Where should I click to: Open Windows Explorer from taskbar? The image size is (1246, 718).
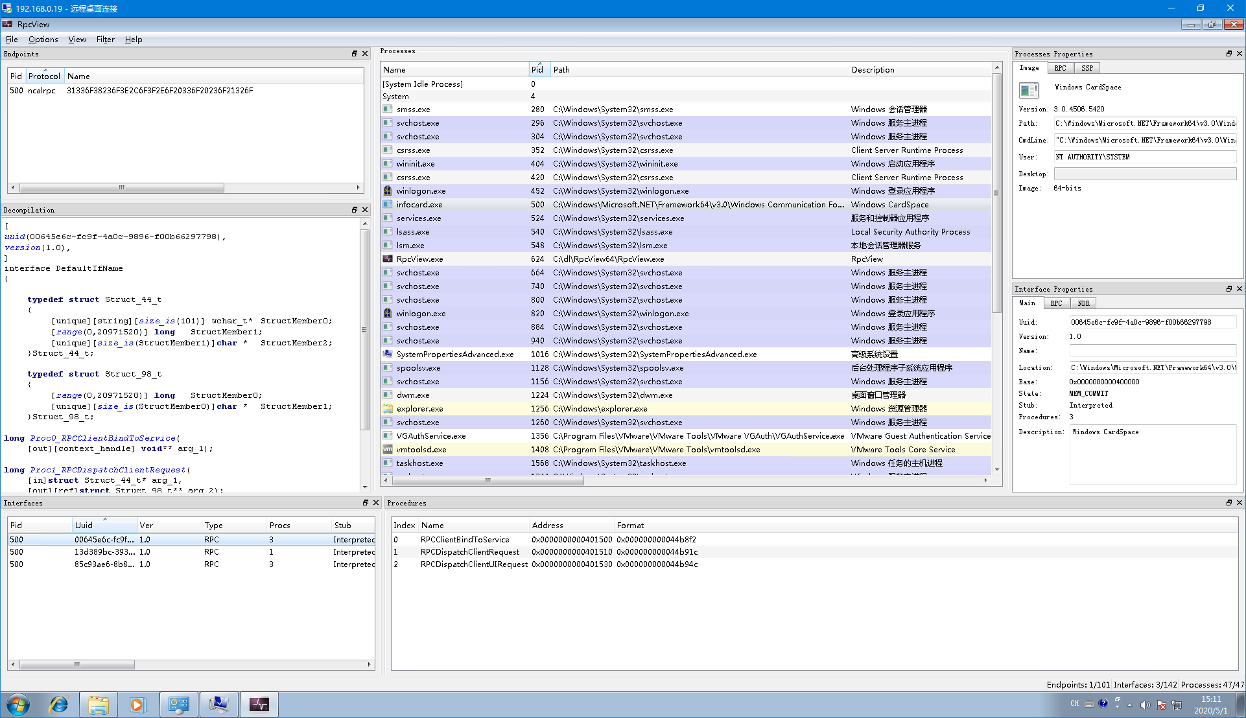click(x=98, y=704)
